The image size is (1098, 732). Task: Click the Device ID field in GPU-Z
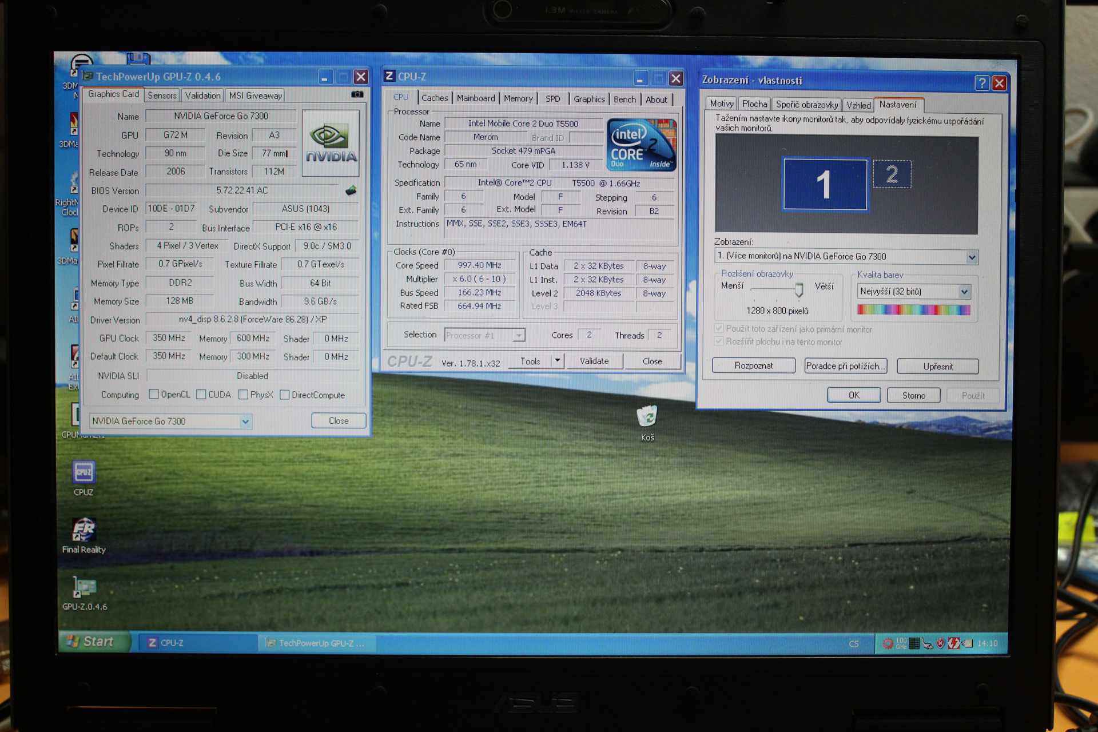point(171,209)
